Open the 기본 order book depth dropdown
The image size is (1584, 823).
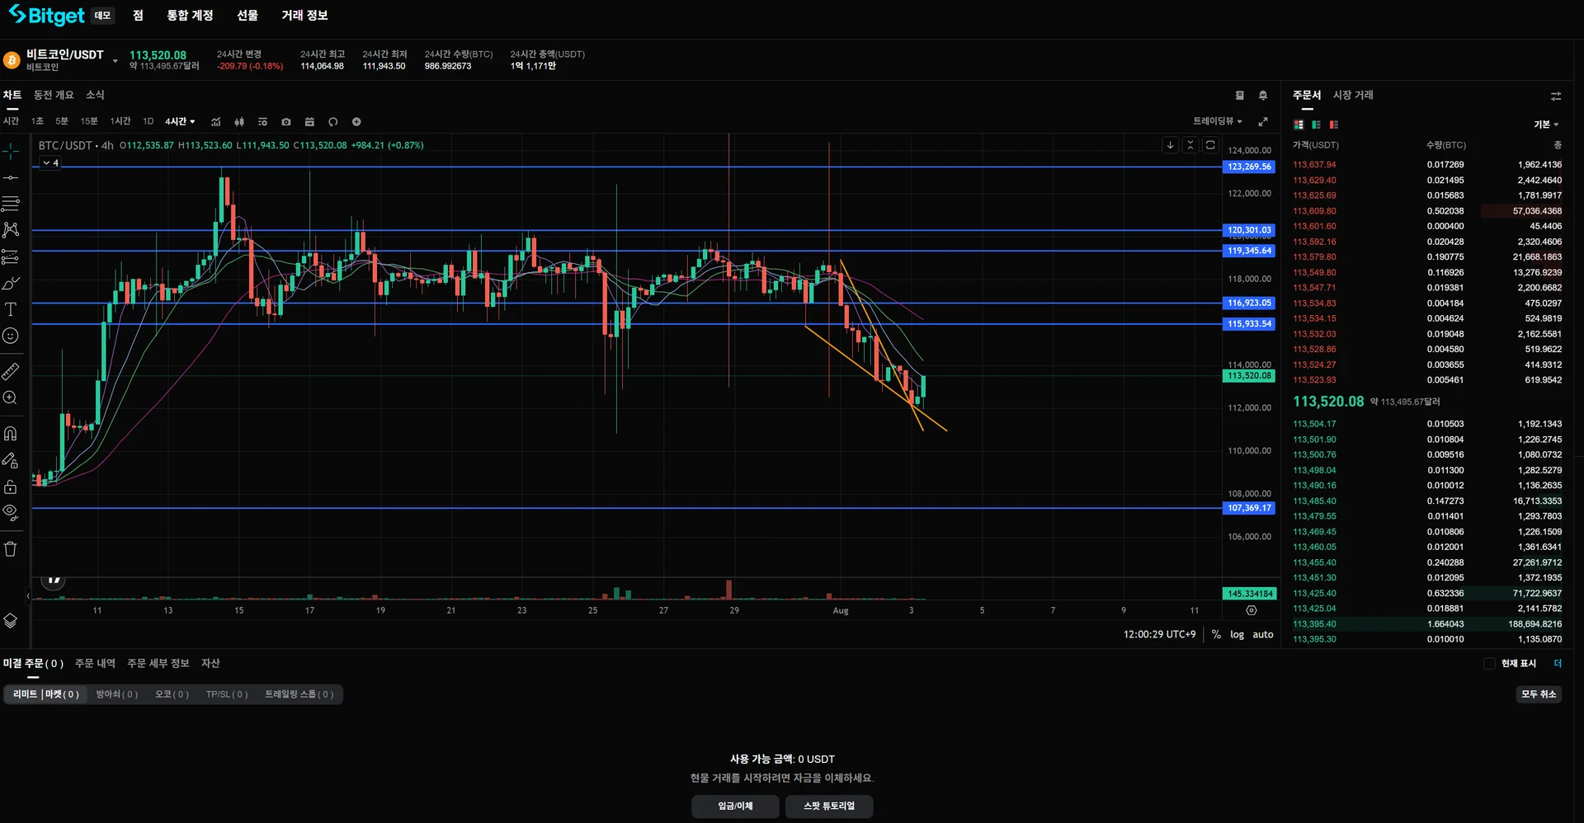pyautogui.click(x=1546, y=125)
